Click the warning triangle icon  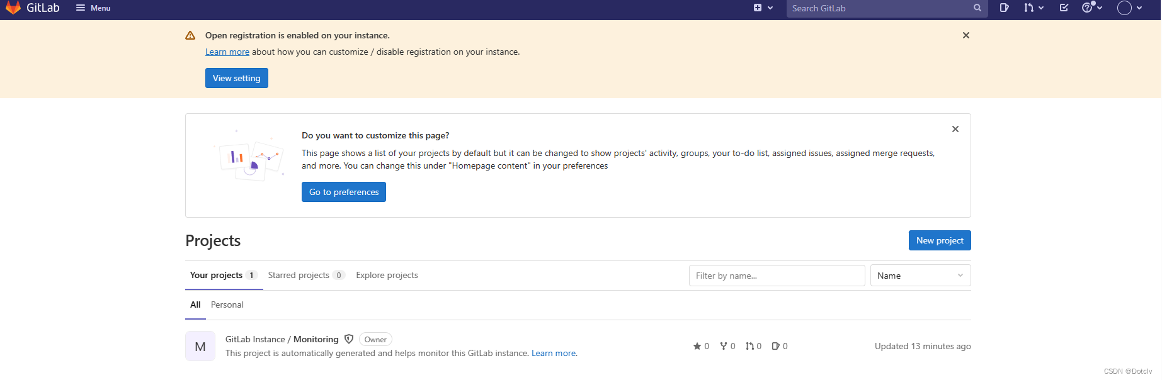tap(190, 36)
